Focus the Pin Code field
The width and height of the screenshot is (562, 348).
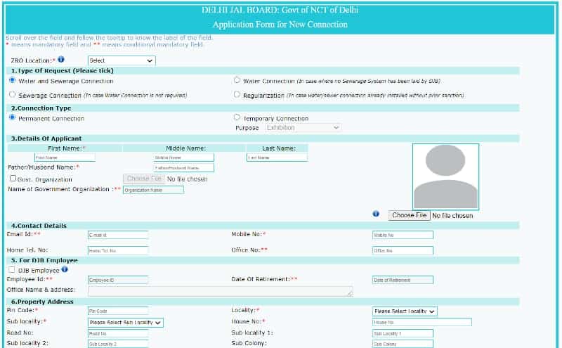(x=118, y=311)
